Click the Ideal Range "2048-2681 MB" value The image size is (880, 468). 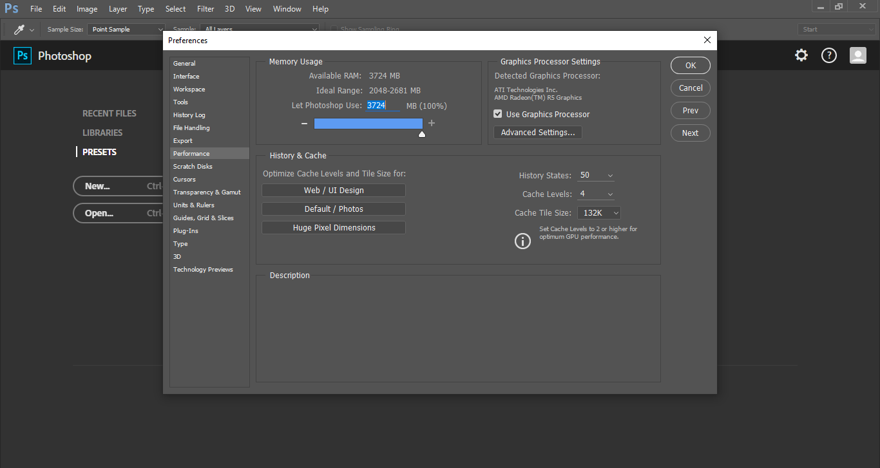[x=395, y=91]
